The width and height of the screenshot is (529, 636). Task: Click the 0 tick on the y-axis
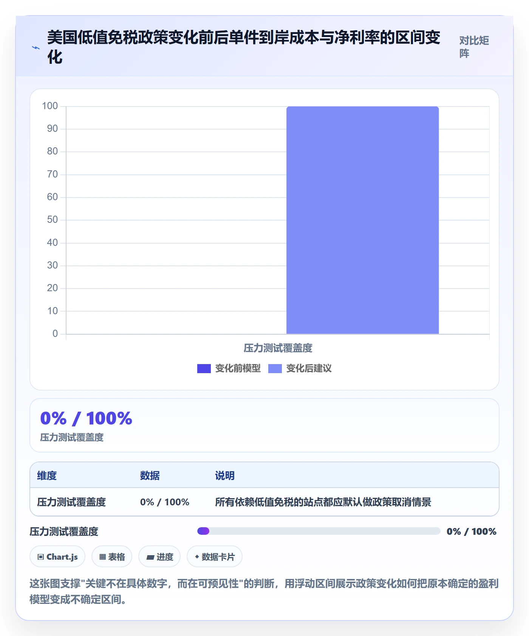(55, 334)
